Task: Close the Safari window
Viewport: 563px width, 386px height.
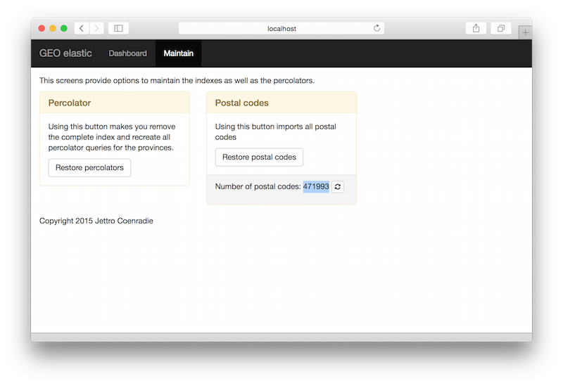Action: [x=42, y=28]
